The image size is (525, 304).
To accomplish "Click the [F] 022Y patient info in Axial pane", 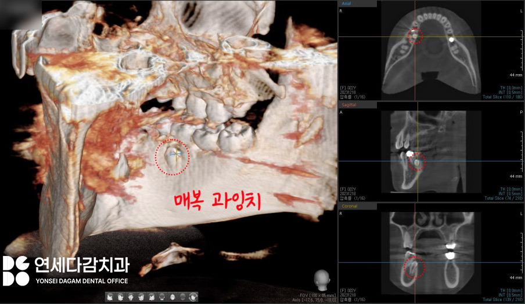I will point(348,88).
